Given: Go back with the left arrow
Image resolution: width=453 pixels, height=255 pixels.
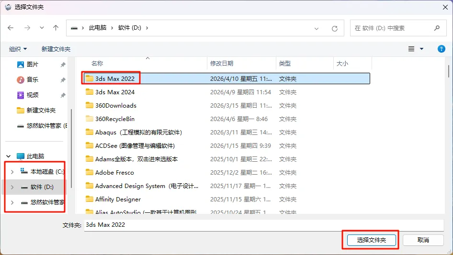Looking at the screenshot, I should (x=11, y=28).
